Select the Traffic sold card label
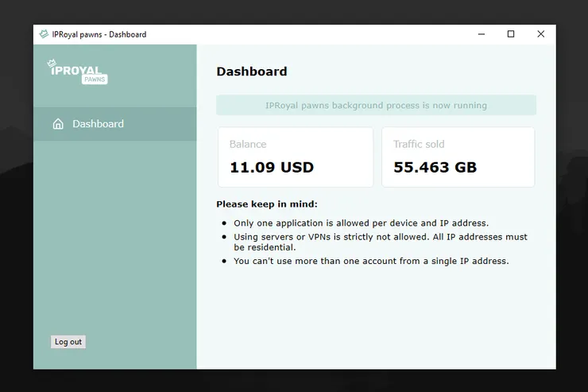The width and height of the screenshot is (588, 392). click(x=419, y=145)
